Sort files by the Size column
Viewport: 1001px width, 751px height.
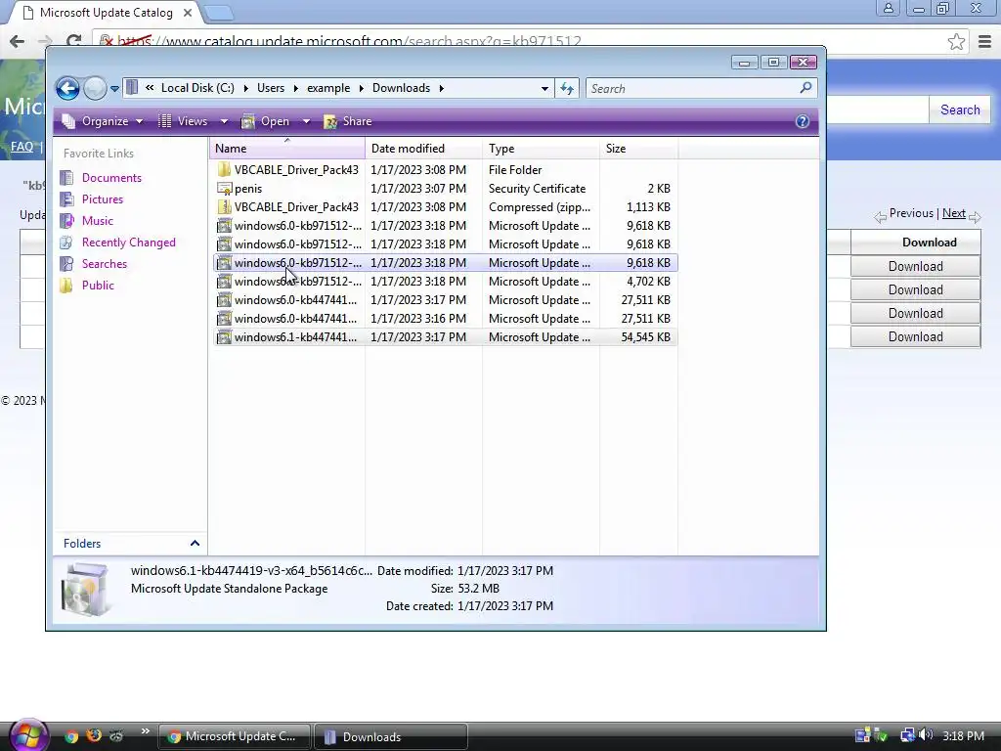[639, 149]
